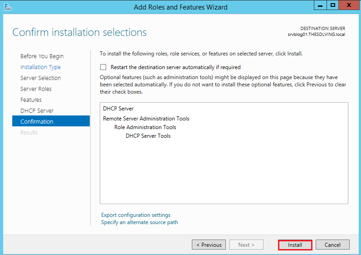The height and width of the screenshot is (255, 361).
Task: Open the Installation Type step
Action: (40, 67)
